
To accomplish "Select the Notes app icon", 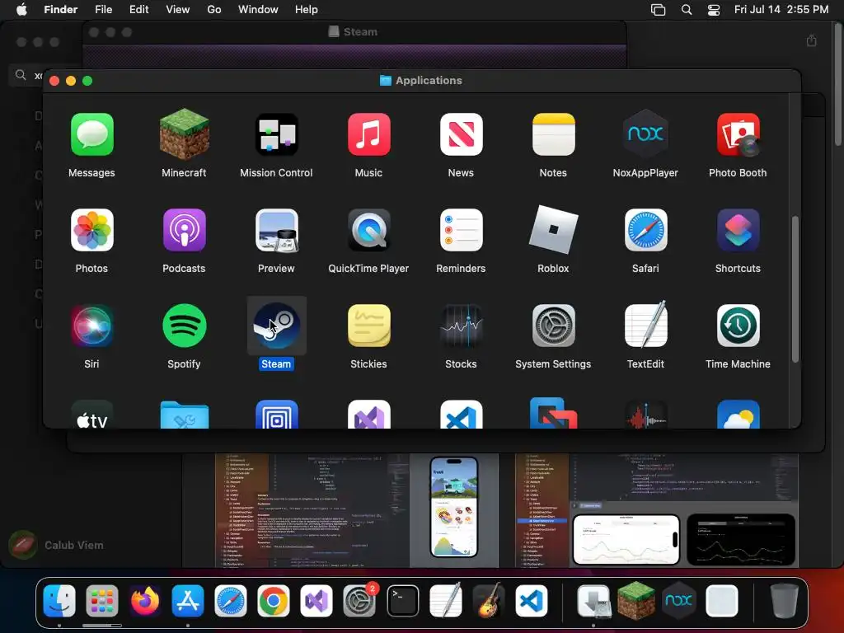I will point(553,134).
